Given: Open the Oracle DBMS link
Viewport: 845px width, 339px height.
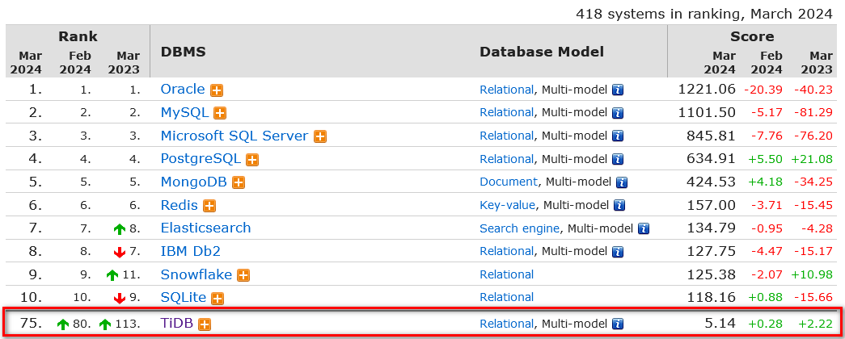Looking at the screenshot, I should (x=183, y=90).
